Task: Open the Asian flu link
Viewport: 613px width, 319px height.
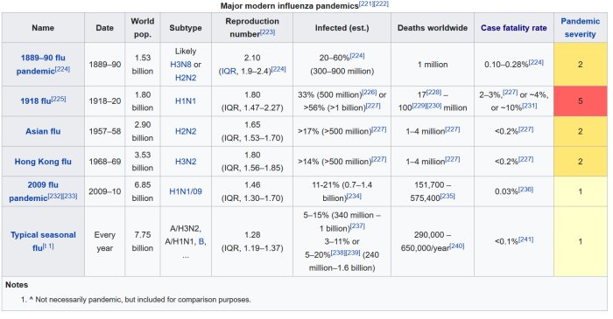Action: click(x=43, y=131)
